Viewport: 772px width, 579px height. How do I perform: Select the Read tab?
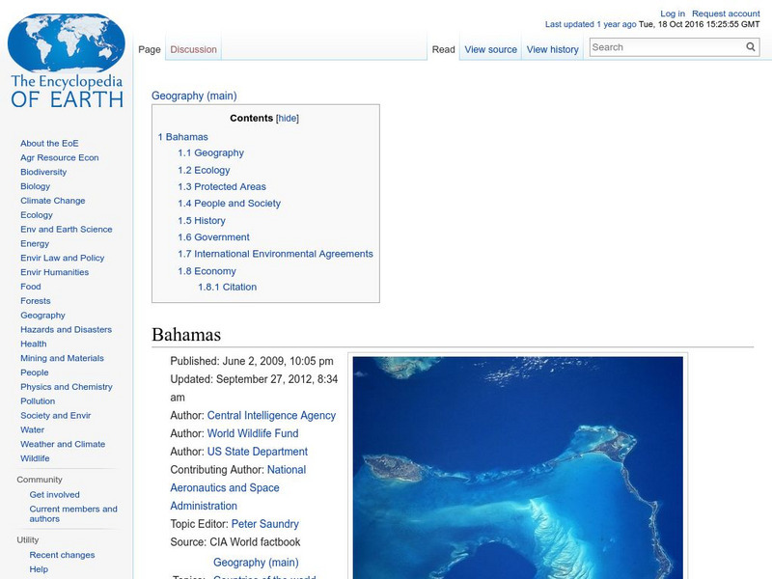click(x=443, y=48)
